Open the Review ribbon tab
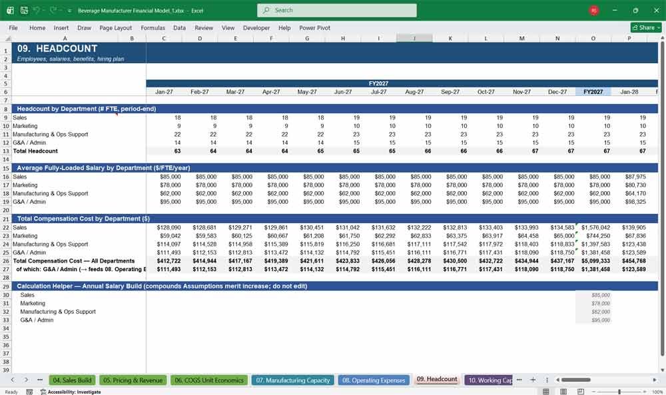Image resolution: width=666 pixels, height=395 pixels. click(x=204, y=27)
